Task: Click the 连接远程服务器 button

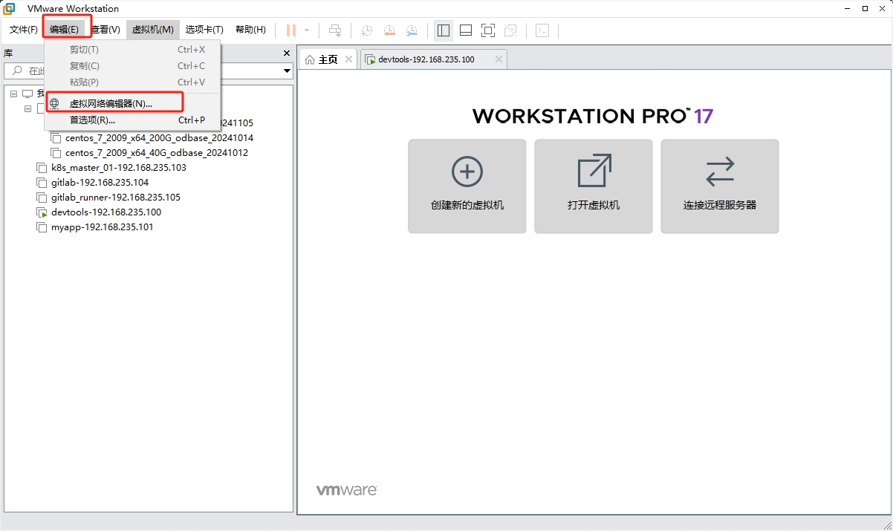Action: (x=719, y=186)
